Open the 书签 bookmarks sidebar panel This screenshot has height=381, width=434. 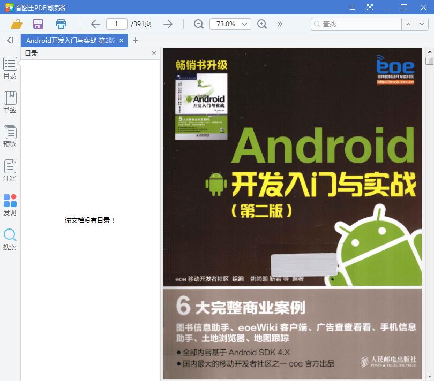[10, 102]
